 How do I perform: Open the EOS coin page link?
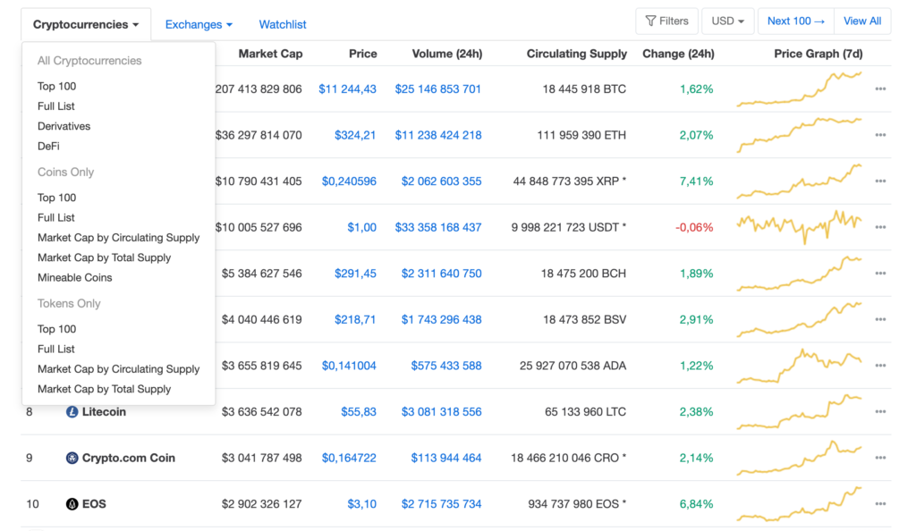94,504
